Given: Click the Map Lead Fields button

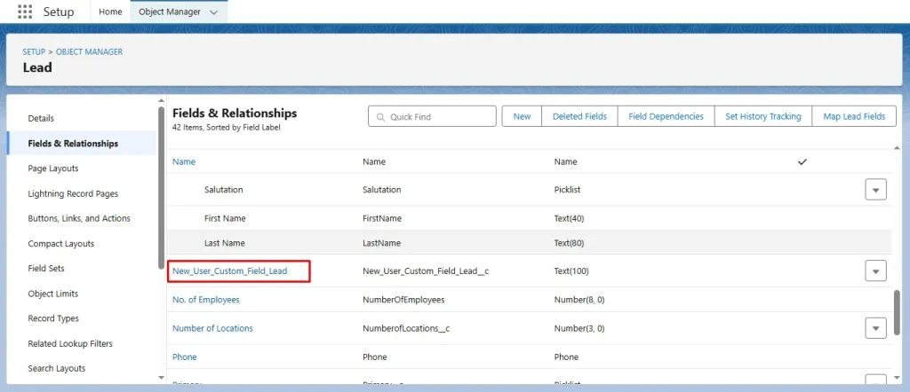Looking at the screenshot, I should pos(853,117).
